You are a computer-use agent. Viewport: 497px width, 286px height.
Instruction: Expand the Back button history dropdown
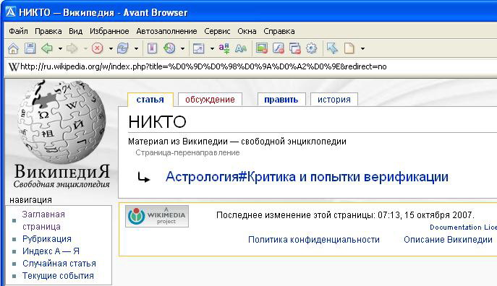[60, 48]
